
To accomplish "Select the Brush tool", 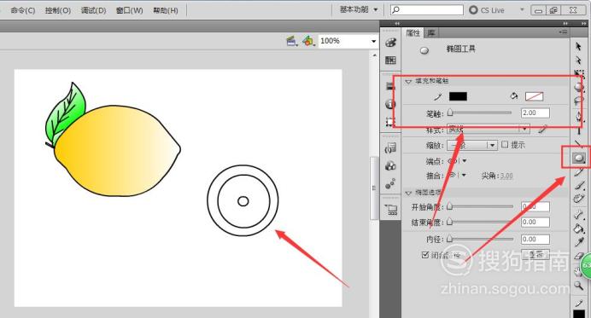I will click(x=579, y=185).
